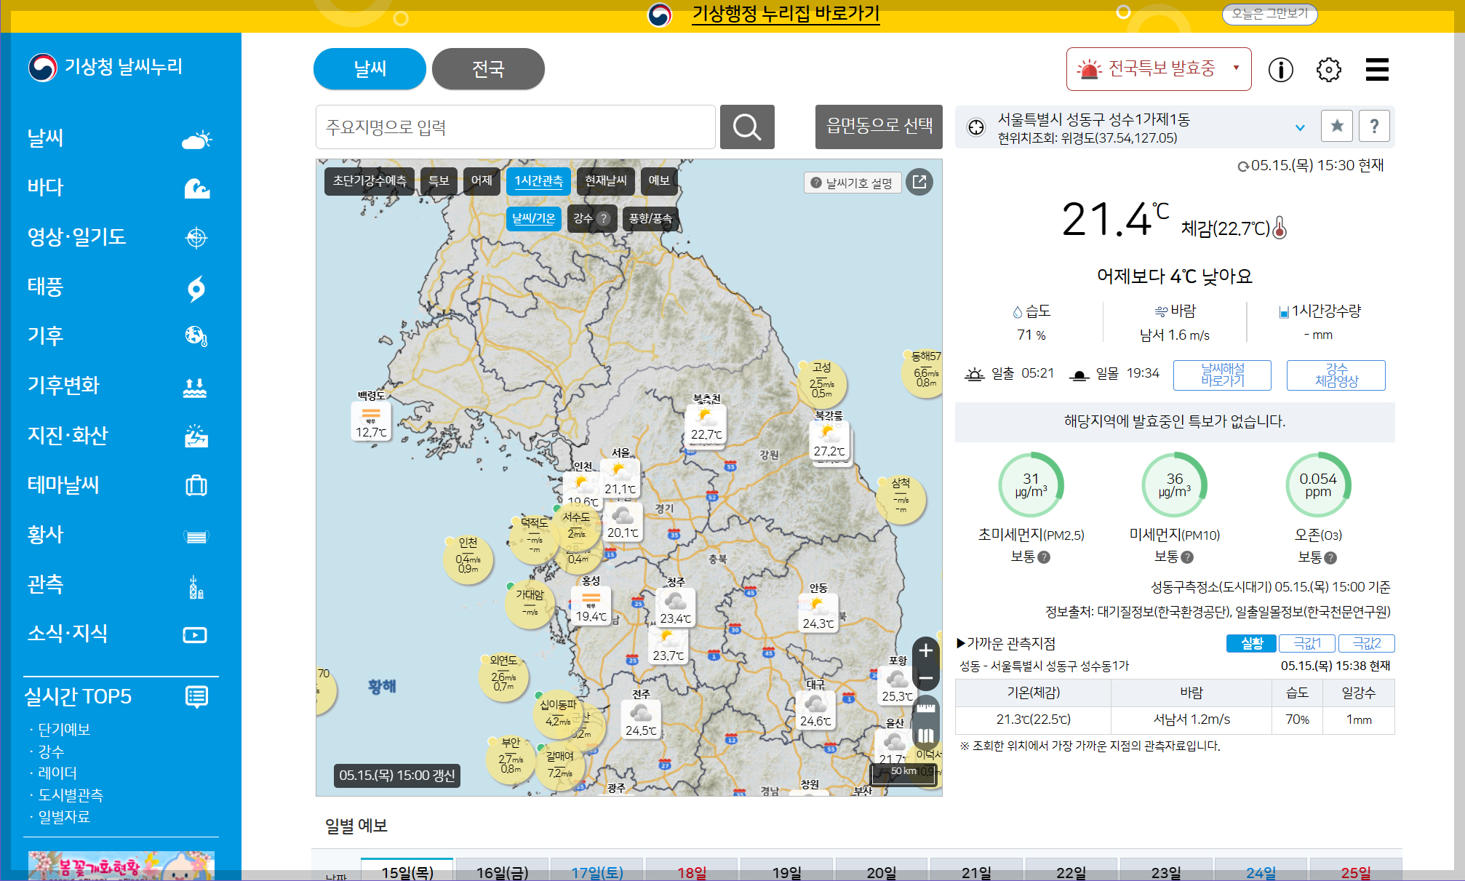This screenshot has width=1465, height=881.
Task: Switch to the 전국 tab
Action: [487, 68]
